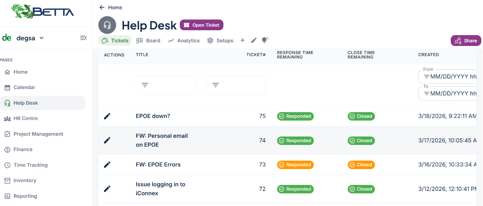This screenshot has height=206, width=483.
Task: Collapse the sidebar menu icon
Action: (x=83, y=38)
